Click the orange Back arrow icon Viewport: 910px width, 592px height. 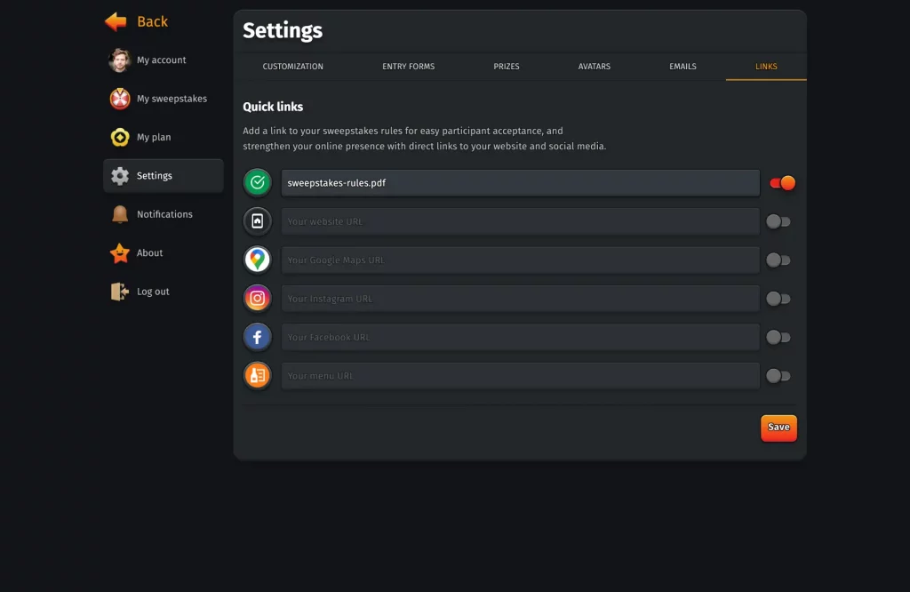tap(116, 21)
